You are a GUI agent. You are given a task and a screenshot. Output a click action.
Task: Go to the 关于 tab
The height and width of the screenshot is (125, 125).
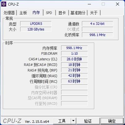pyautogui.click(x=94, y=13)
